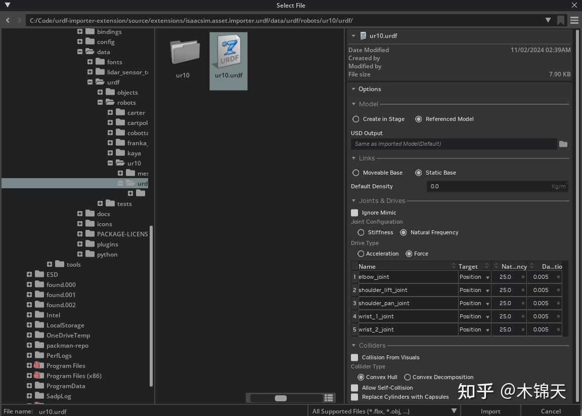
Task: Open the drive dropdown for elbow_joint
Action: (487, 277)
